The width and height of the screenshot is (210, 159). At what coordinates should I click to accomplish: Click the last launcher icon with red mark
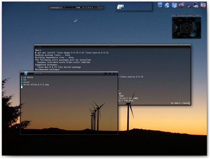pyautogui.click(x=203, y=5)
